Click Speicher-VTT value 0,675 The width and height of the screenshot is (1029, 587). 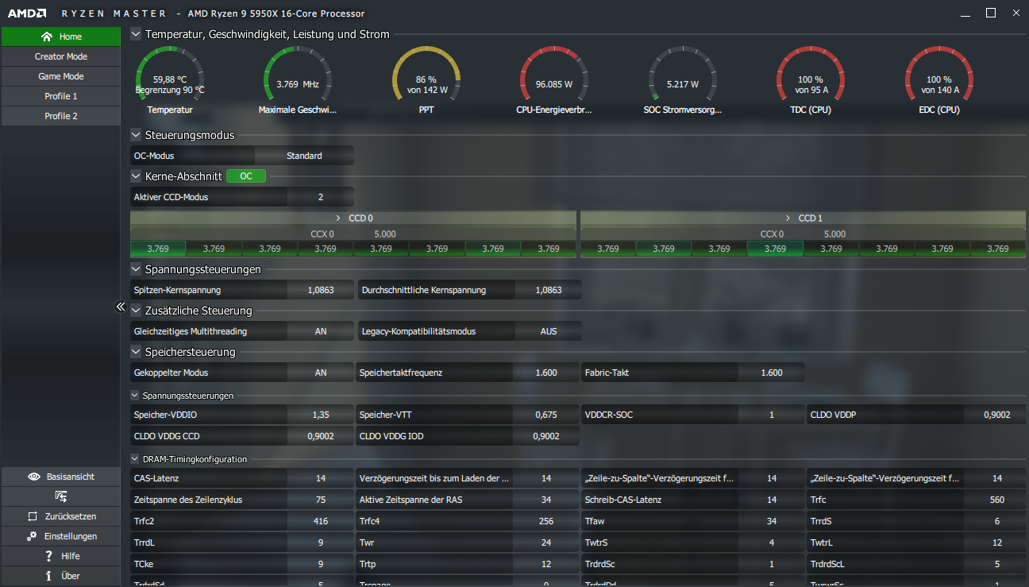coord(546,415)
